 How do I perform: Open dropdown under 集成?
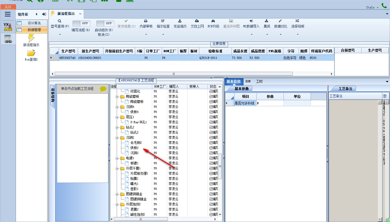[267, 35]
